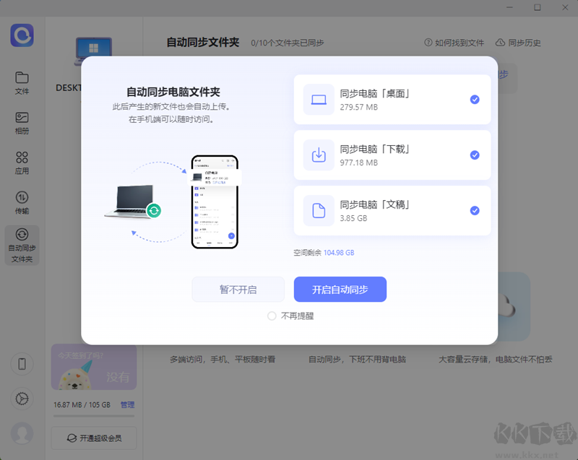This screenshot has width=578, height=460.
Task: Click the pet sign-in card above storage info
Action: (x=93, y=367)
